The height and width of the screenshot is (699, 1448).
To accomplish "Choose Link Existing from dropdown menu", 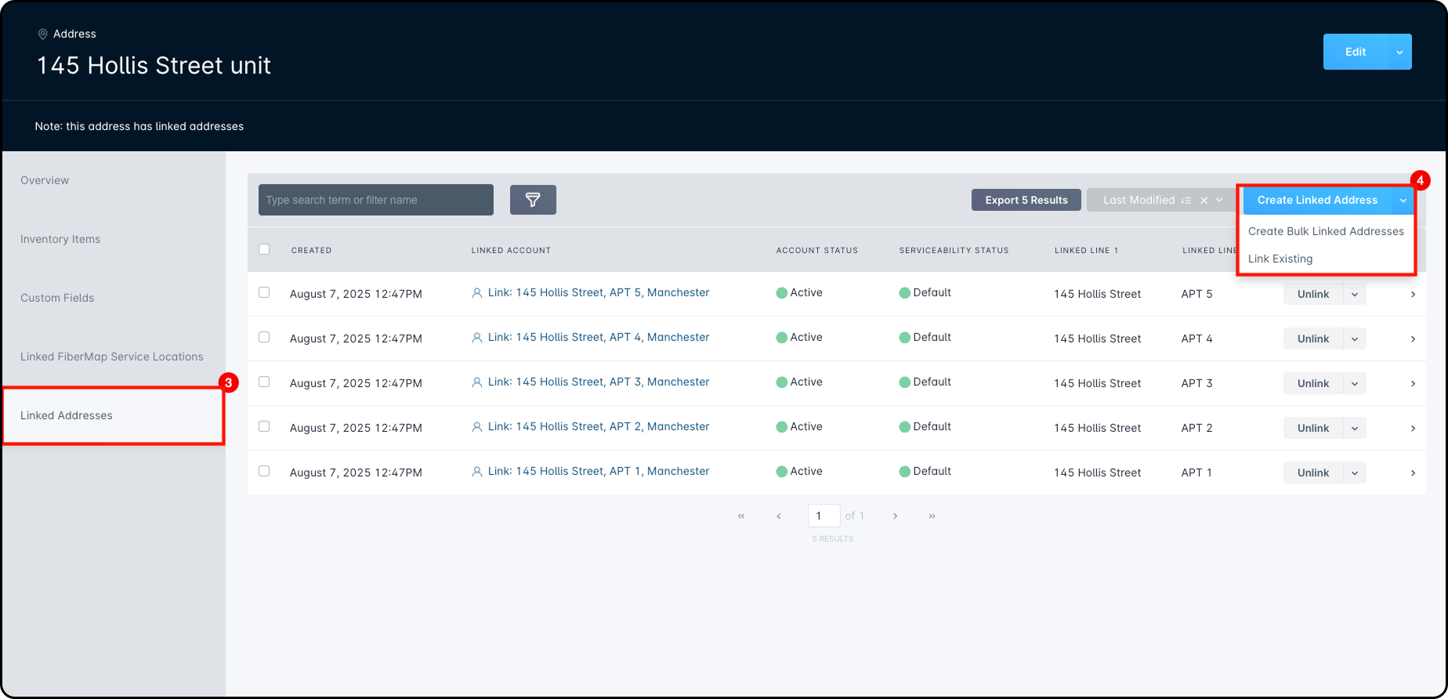I will (x=1280, y=259).
